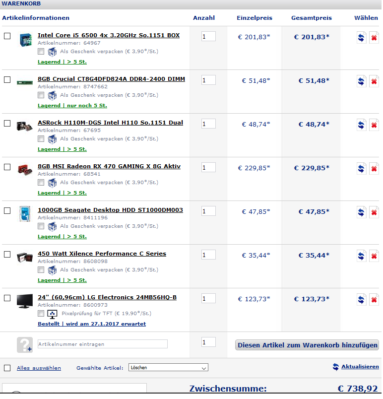Click Diesen Artikel zum Warenkorb hinzufügen

point(307,345)
